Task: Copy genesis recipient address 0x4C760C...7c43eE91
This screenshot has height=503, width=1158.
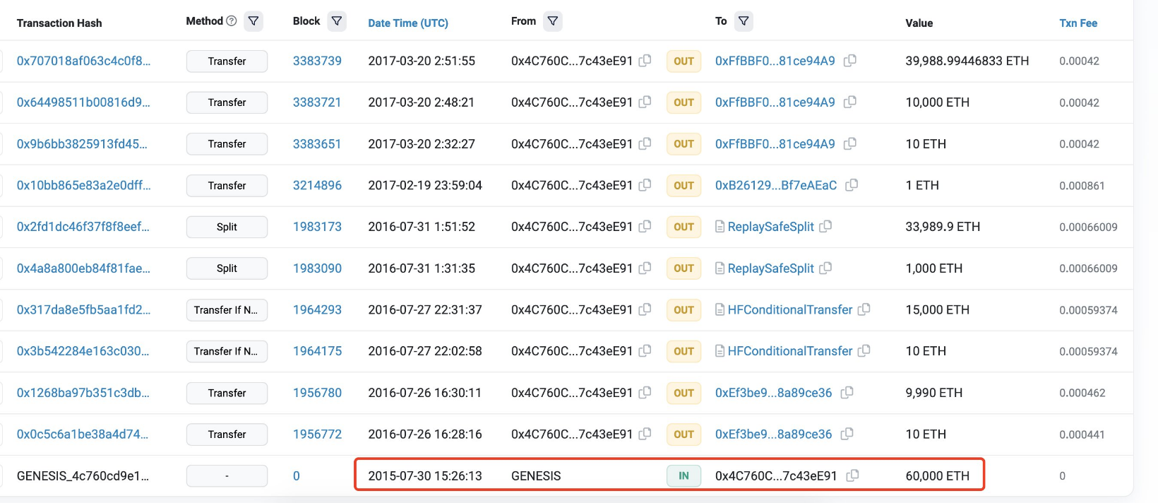Action: click(852, 475)
